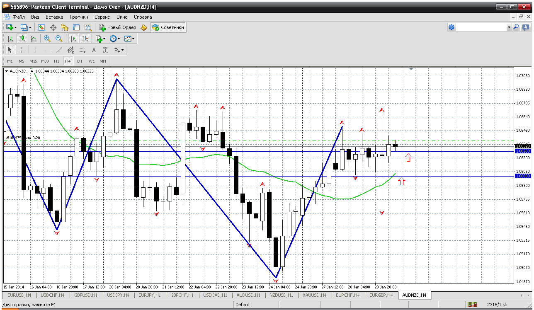
Task: Open the notifications chat bubble icon
Action: [x=526, y=27]
